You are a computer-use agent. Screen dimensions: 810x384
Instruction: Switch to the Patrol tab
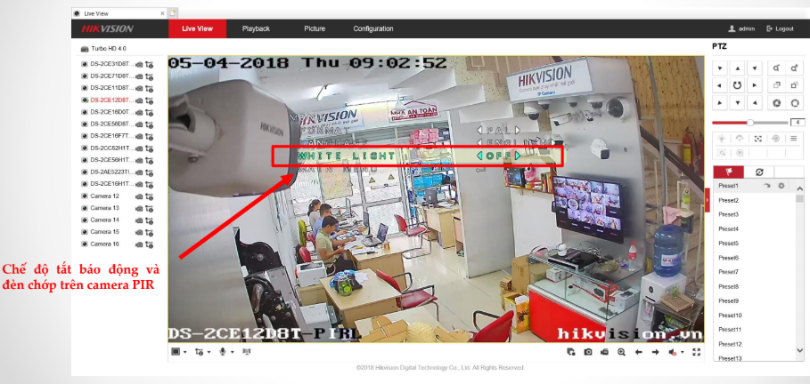click(759, 172)
